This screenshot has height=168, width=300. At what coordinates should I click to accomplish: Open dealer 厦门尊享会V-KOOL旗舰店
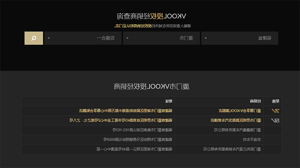tap(240, 111)
